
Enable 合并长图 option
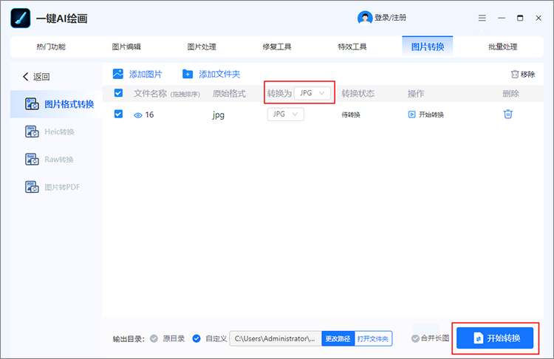pos(416,338)
